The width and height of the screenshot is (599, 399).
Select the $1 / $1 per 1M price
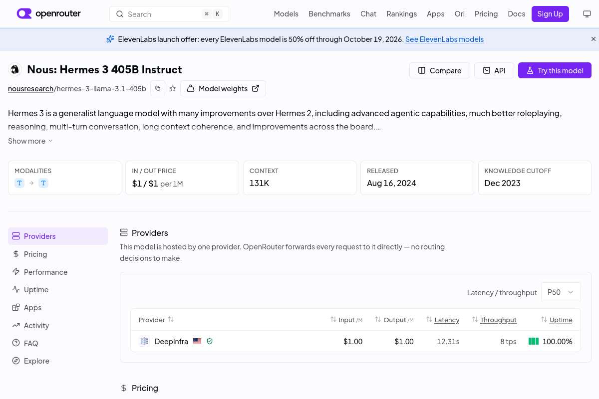pyautogui.click(x=157, y=184)
